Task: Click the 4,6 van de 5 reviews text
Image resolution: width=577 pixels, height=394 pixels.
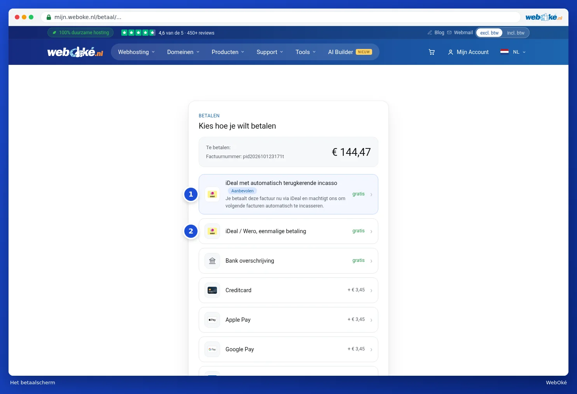Action: pyautogui.click(x=187, y=33)
